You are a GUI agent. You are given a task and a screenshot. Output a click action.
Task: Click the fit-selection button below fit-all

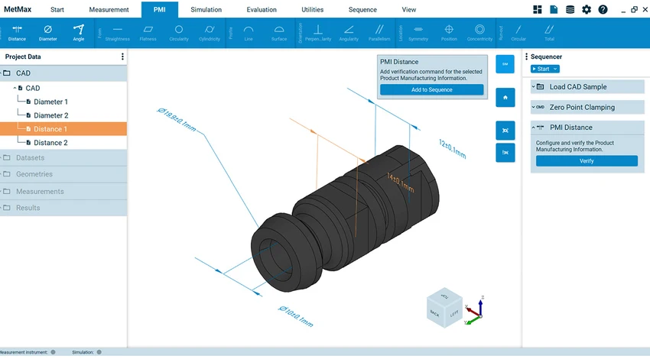[505, 152]
